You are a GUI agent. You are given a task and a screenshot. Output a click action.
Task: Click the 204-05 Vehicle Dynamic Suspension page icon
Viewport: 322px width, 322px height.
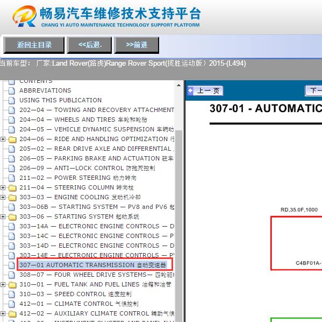[12, 129]
